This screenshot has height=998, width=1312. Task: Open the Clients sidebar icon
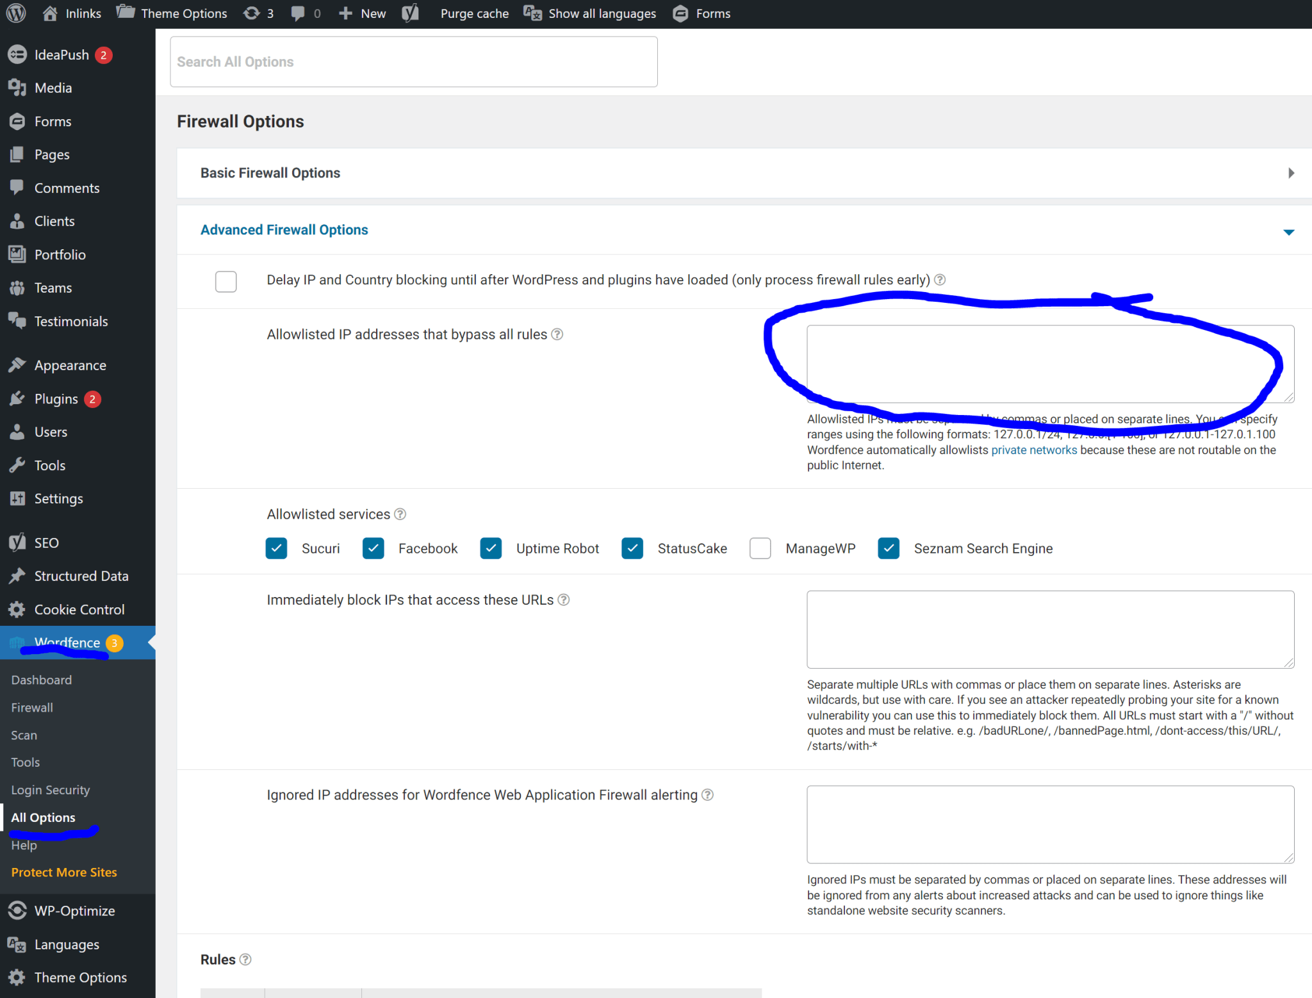point(17,221)
